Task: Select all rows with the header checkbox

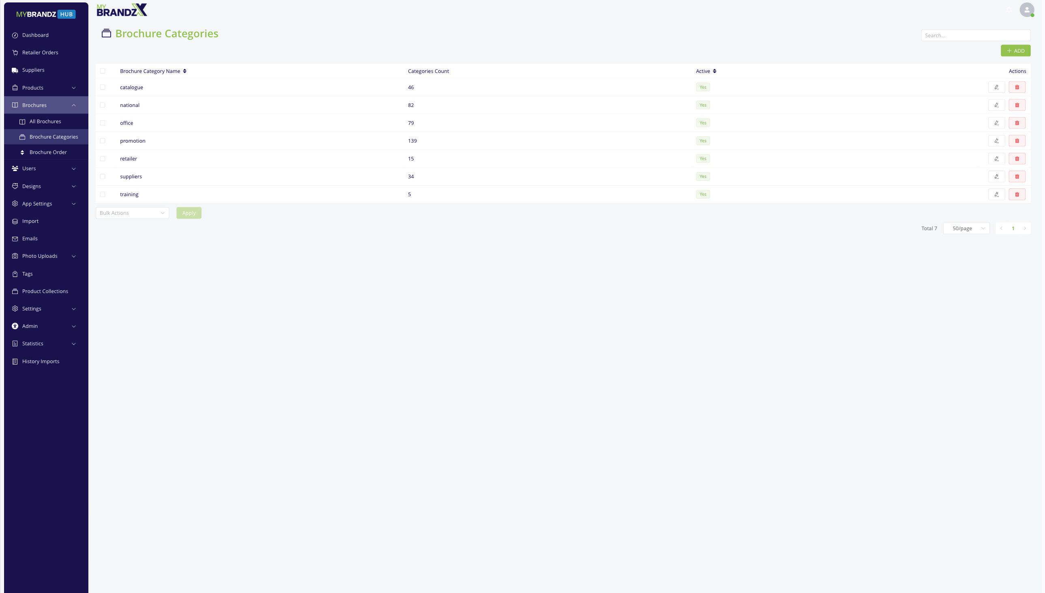Action: tap(103, 71)
